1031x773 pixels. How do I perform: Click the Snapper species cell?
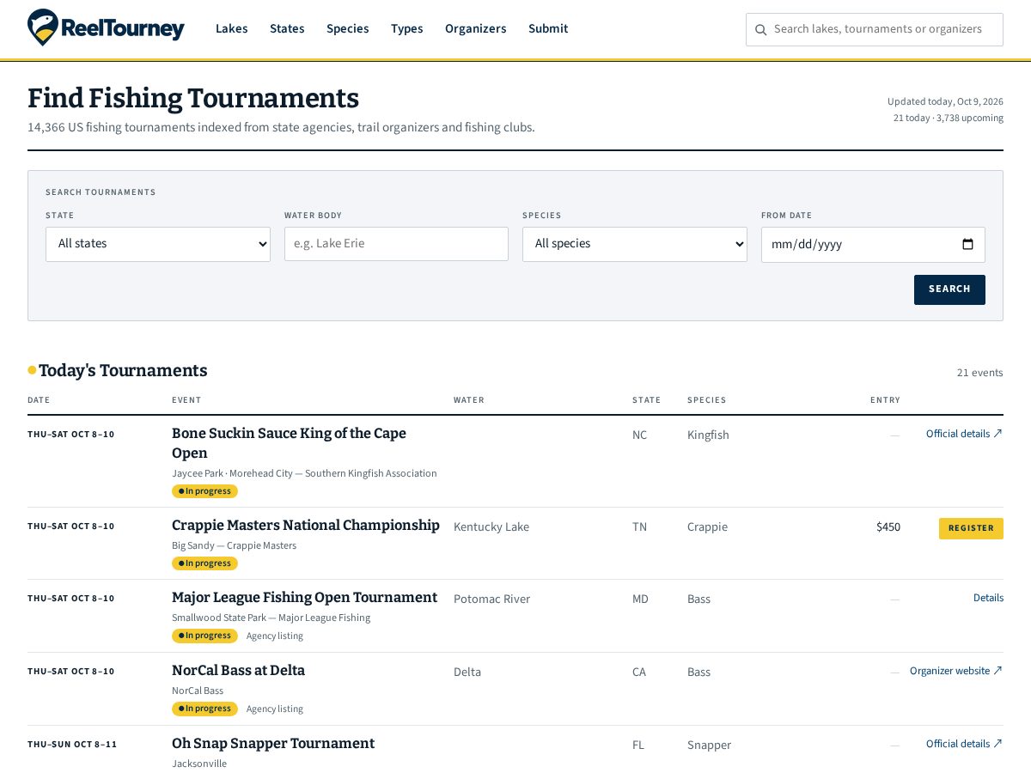[x=709, y=745]
